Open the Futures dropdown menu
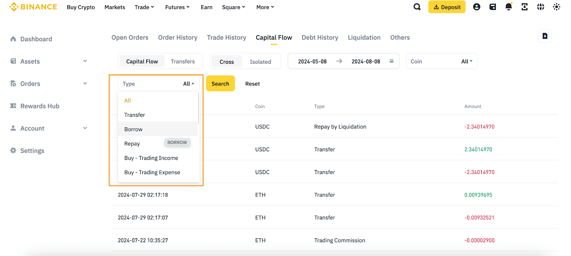This screenshot has width=571, height=256. click(x=177, y=7)
